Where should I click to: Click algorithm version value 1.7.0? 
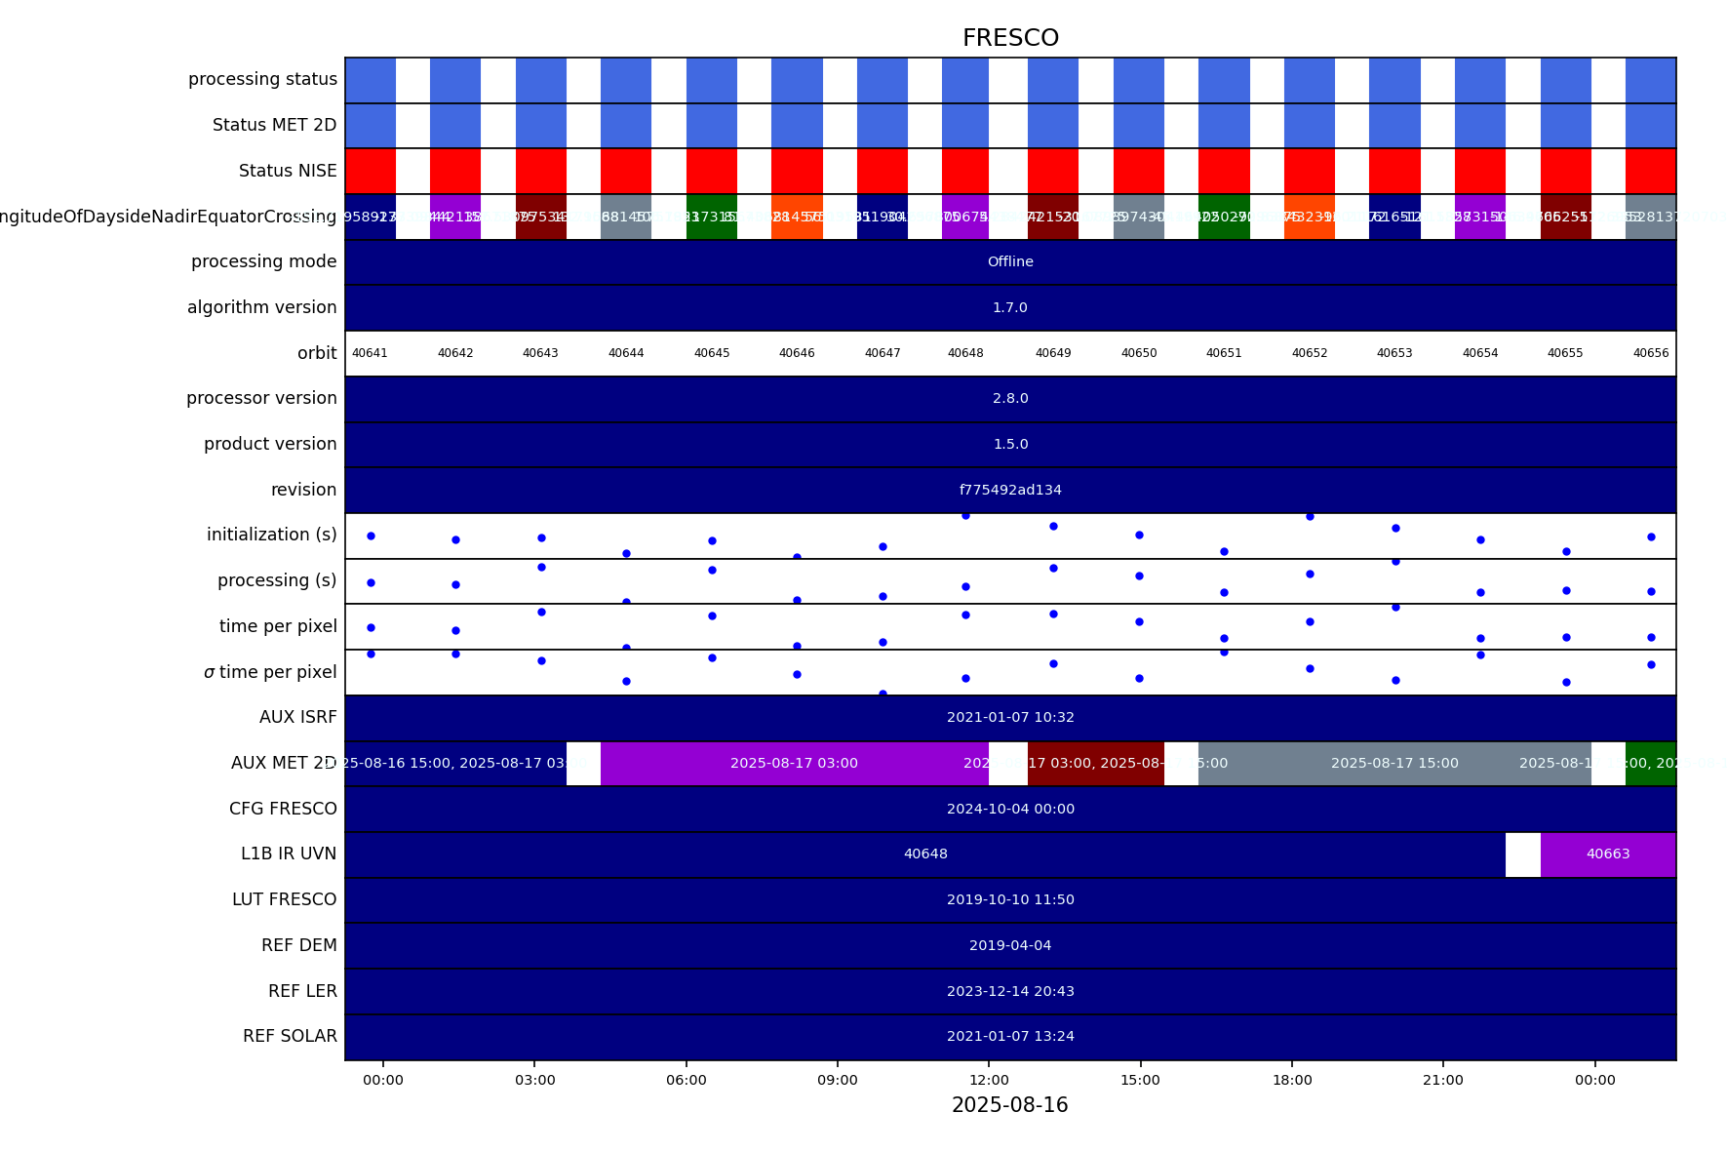pos(1010,307)
